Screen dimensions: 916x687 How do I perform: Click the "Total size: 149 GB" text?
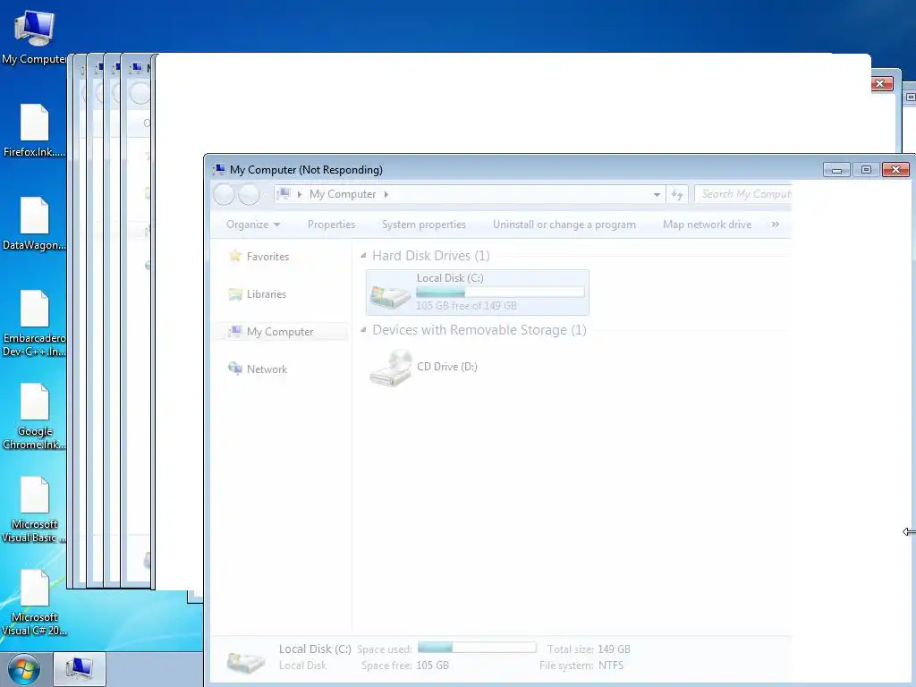(x=589, y=649)
